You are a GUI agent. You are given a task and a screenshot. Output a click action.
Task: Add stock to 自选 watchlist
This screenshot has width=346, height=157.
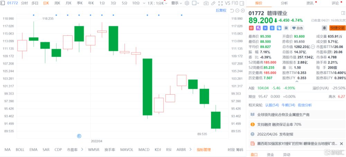(297, 28)
